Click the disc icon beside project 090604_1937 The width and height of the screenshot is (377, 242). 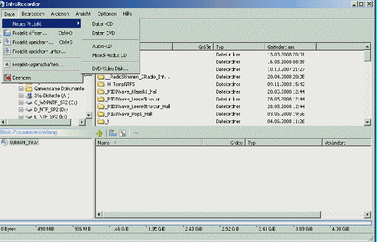tap(5, 143)
